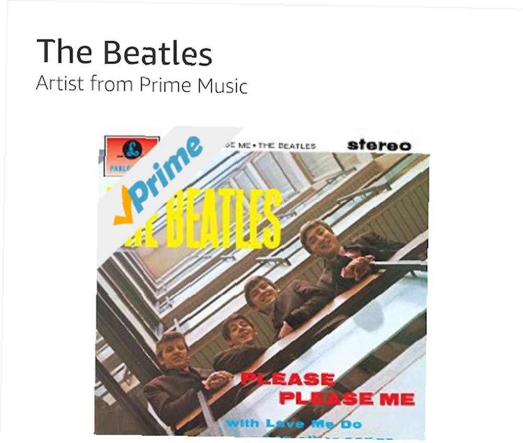Click the word 'Artist' in the subtitle
The height and width of the screenshot is (443, 523).
60,83
